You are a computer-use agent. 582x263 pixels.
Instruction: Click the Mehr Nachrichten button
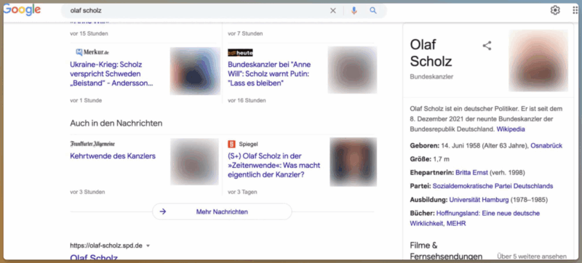point(222,211)
